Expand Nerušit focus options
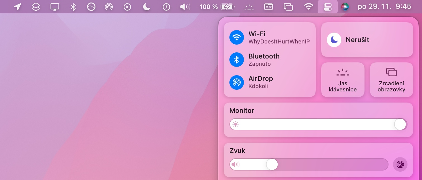The height and width of the screenshot is (180, 422). (x=358, y=40)
